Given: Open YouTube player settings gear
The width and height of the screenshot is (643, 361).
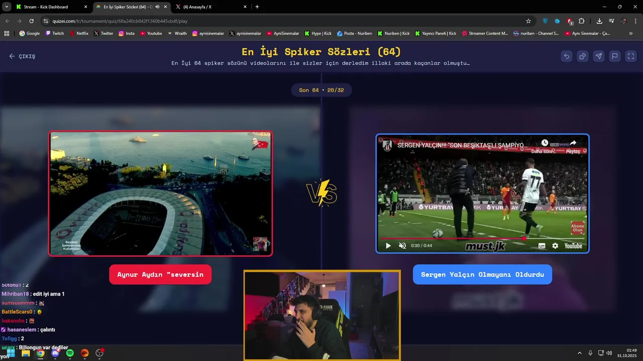Looking at the screenshot, I should tap(555, 246).
